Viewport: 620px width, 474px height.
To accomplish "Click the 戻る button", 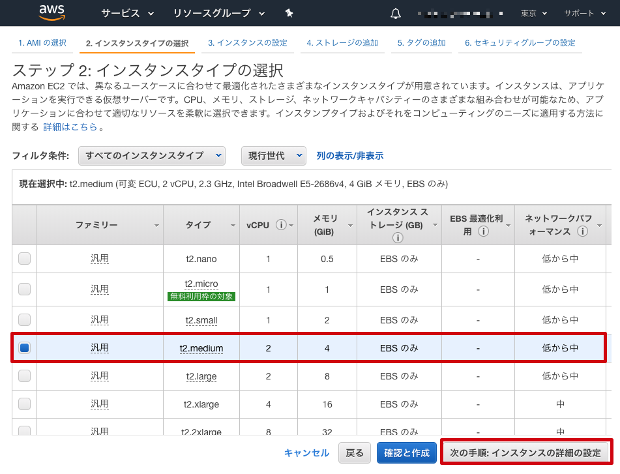I will pyautogui.click(x=354, y=452).
